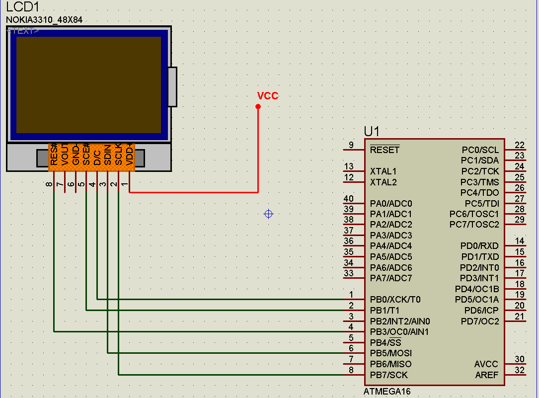Select the RES# pin on the LCD connector
This screenshot has width=539, height=398.
pos(54,155)
